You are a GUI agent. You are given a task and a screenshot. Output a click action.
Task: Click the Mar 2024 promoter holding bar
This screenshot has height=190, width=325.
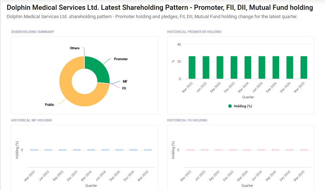248,67
